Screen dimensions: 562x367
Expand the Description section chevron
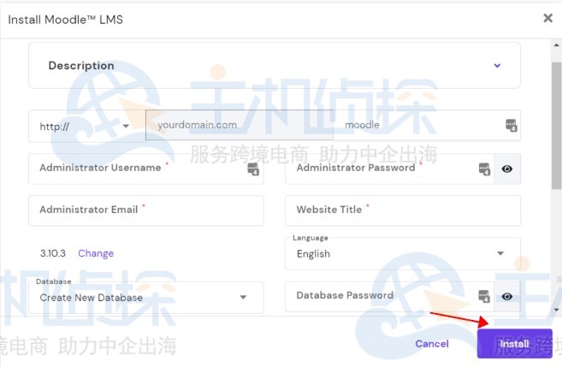click(497, 66)
